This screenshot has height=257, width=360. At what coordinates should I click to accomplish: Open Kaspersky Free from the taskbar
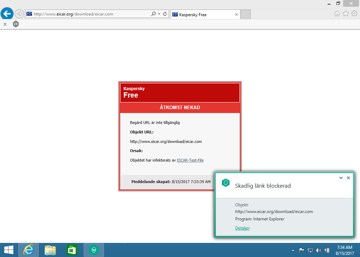point(94,250)
